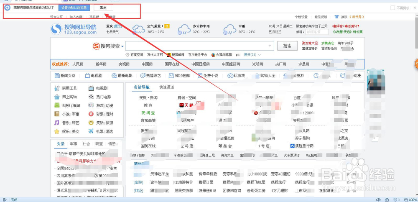Check the 不再提示 checkbox
Image resolution: width=418 pixels, height=202 pixels.
[x=393, y=8]
